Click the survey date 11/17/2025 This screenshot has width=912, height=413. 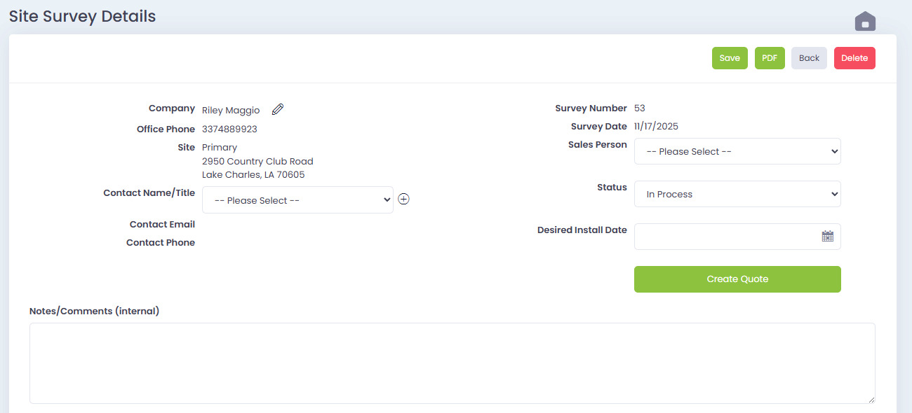click(x=656, y=127)
